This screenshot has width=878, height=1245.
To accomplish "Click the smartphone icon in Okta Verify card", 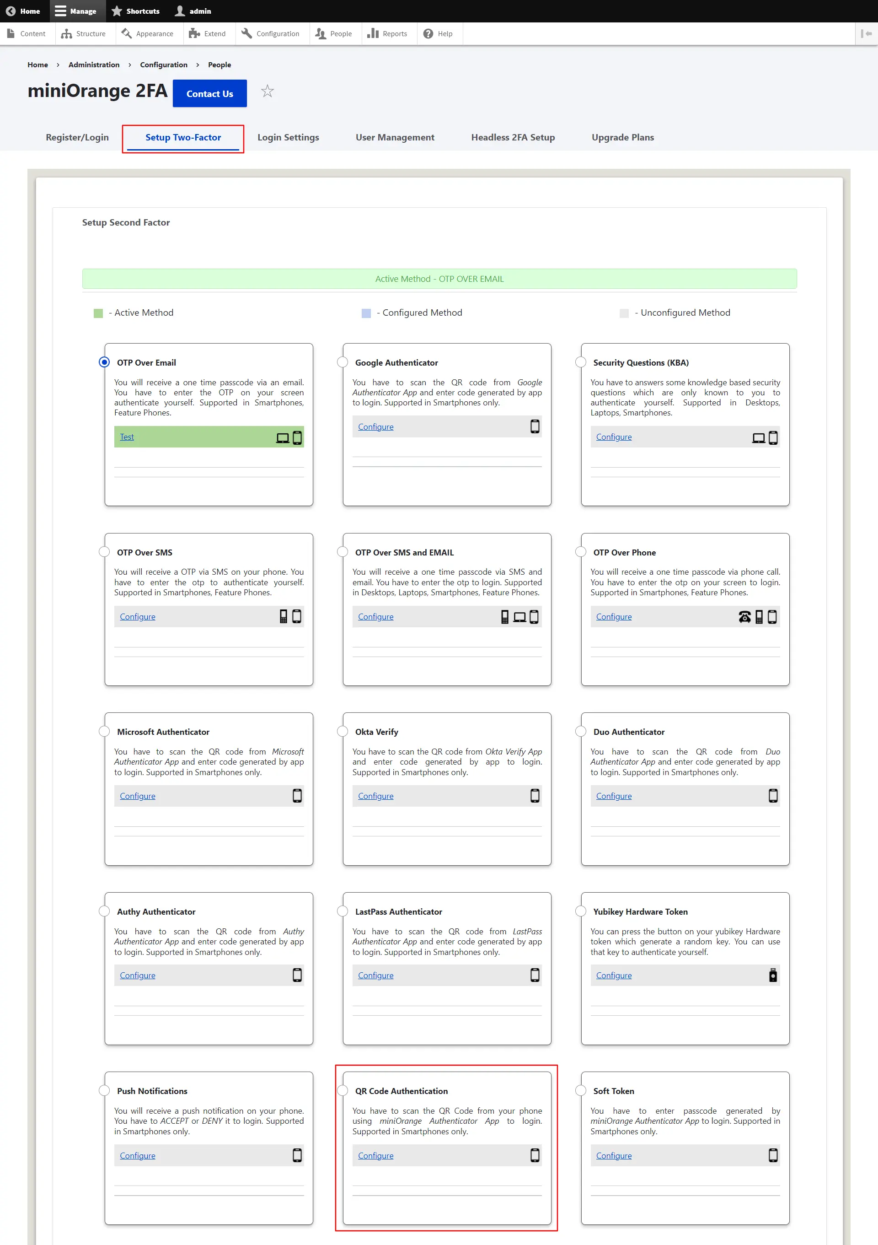I will 535,796.
